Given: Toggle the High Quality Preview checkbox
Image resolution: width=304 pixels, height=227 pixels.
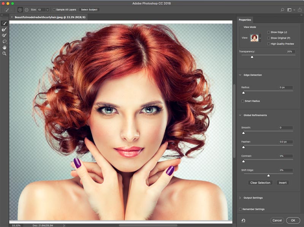Looking at the screenshot, I should click(x=269, y=44).
